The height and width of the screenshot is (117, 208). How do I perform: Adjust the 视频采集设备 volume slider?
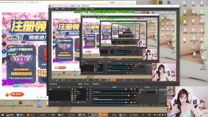tap(112, 96)
